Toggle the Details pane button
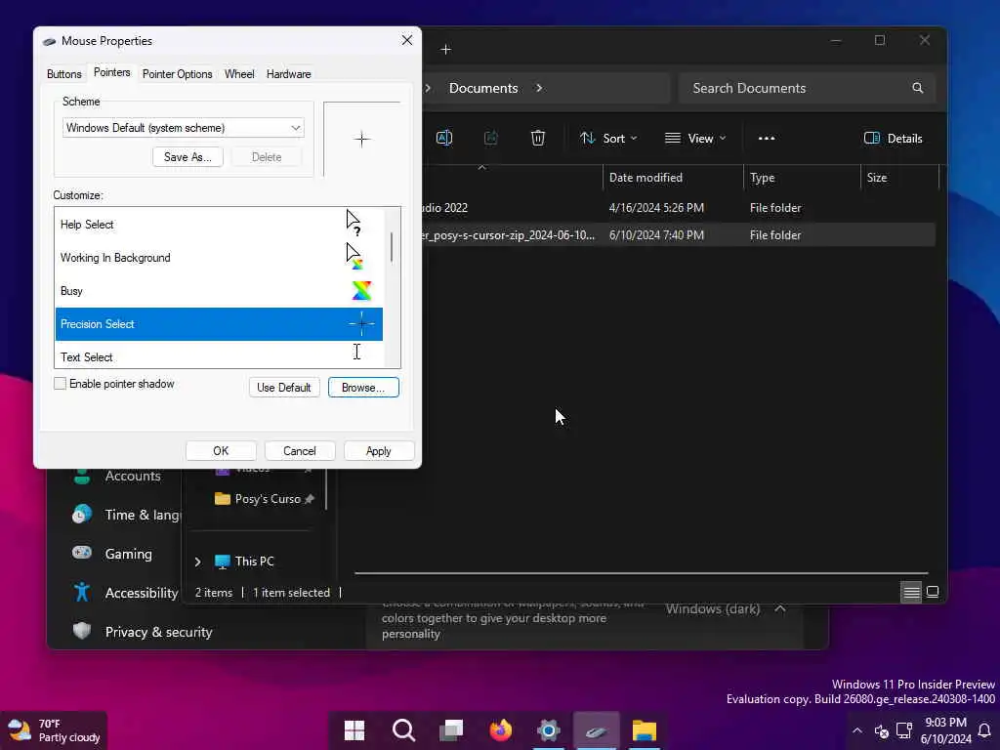The height and width of the screenshot is (750, 1000). click(893, 139)
